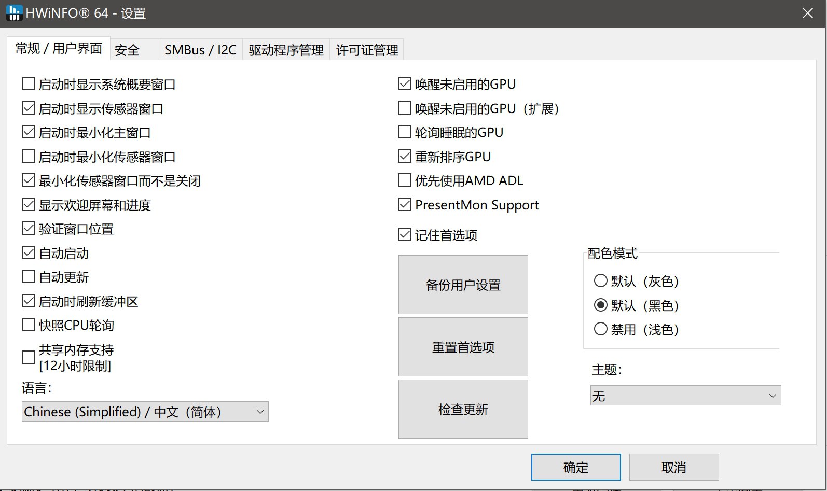827x491 pixels.
Task: Enable 共享内存支持 checkbox
Action: click(29, 357)
